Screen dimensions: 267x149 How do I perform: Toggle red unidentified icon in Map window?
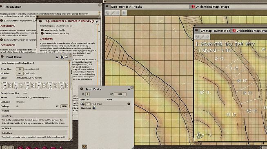pos(193,7)
